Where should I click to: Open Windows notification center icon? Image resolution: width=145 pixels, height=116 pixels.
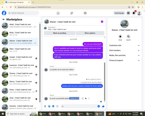pyautogui.click(x=141, y=114)
